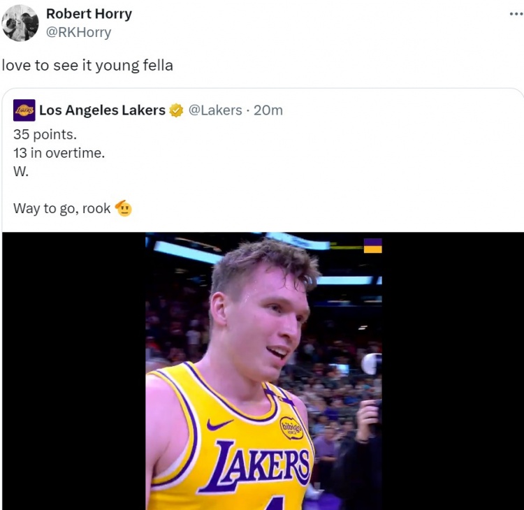
Task: Click the 20m timestamp
Action: (x=268, y=110)
